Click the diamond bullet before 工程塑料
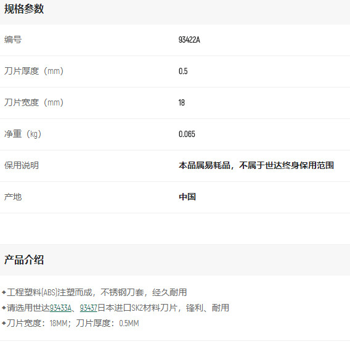 tap(4, 292)
